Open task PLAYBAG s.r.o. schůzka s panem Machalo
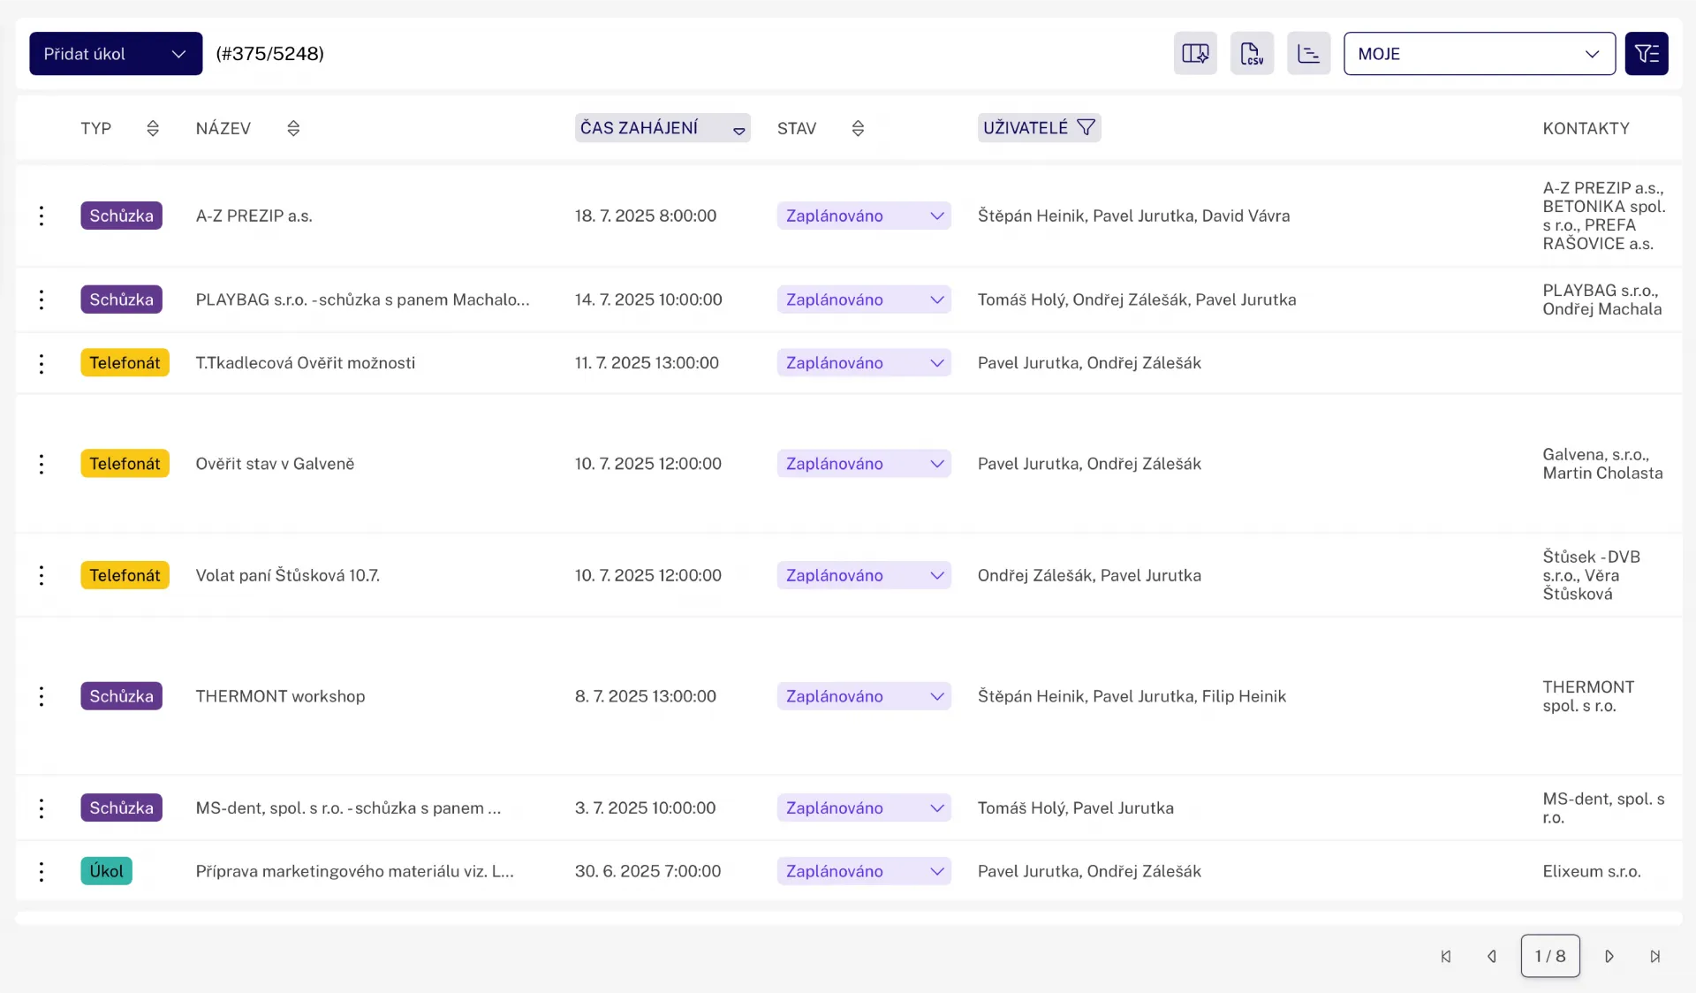1696x993 pixels. pos(362,299)
